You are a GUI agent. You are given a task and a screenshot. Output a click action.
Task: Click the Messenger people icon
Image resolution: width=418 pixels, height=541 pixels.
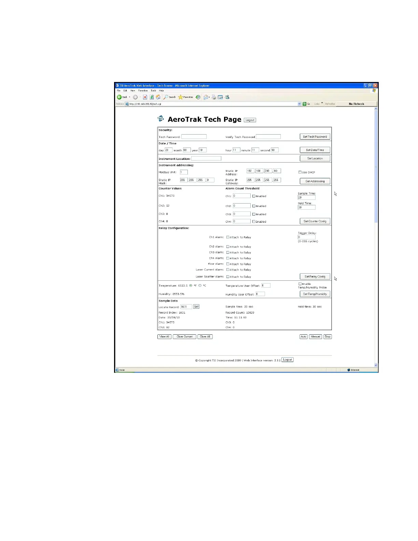227,97
